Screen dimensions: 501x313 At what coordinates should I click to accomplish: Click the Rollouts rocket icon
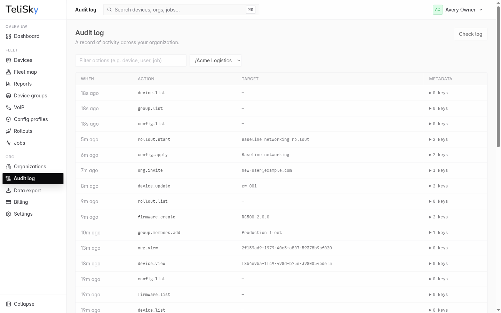[x=8, y=131]
